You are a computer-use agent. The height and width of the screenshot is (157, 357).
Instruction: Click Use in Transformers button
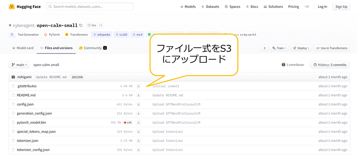point(332,48)
